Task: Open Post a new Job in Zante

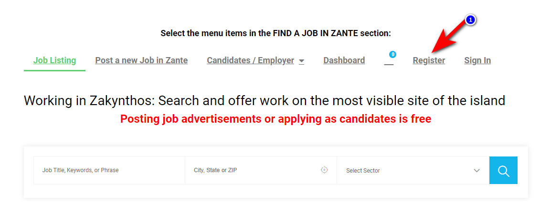Action: pyautogui.click(x=141, y=60)
